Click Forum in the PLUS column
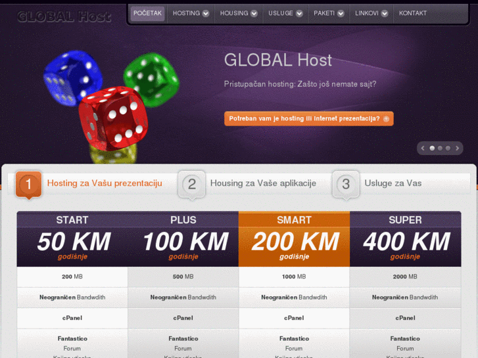 click(x=183, y=348)
